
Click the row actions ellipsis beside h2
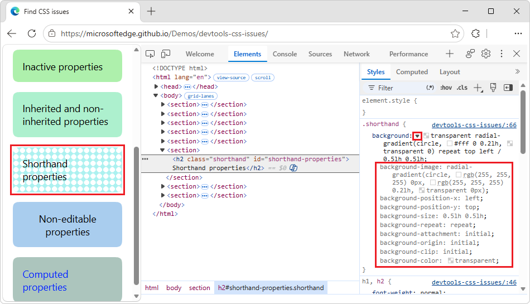[x=145, y=159]
